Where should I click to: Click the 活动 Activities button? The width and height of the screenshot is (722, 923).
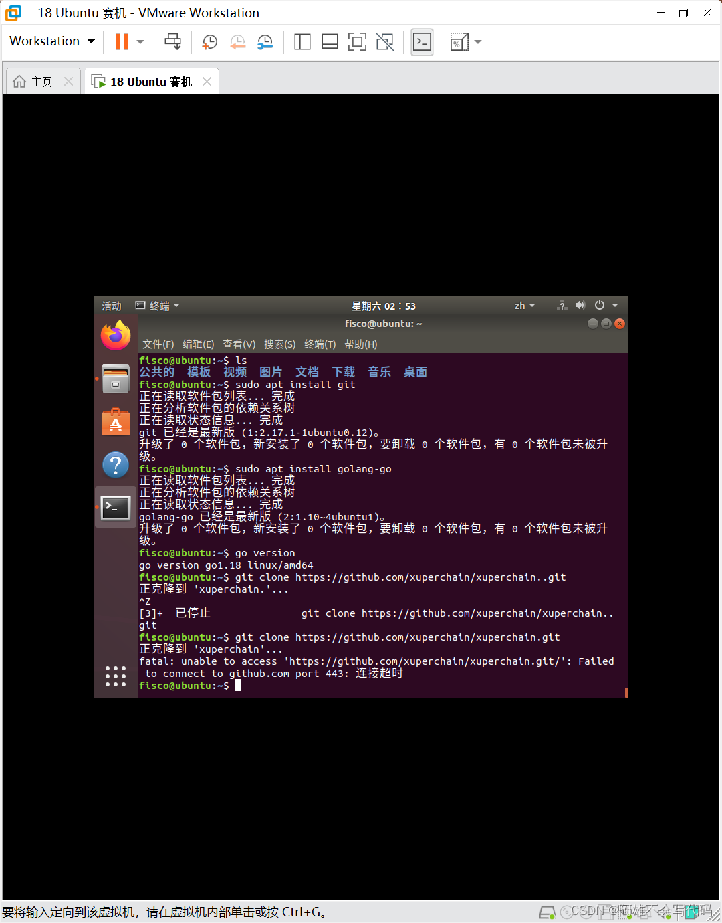point(112,306)
